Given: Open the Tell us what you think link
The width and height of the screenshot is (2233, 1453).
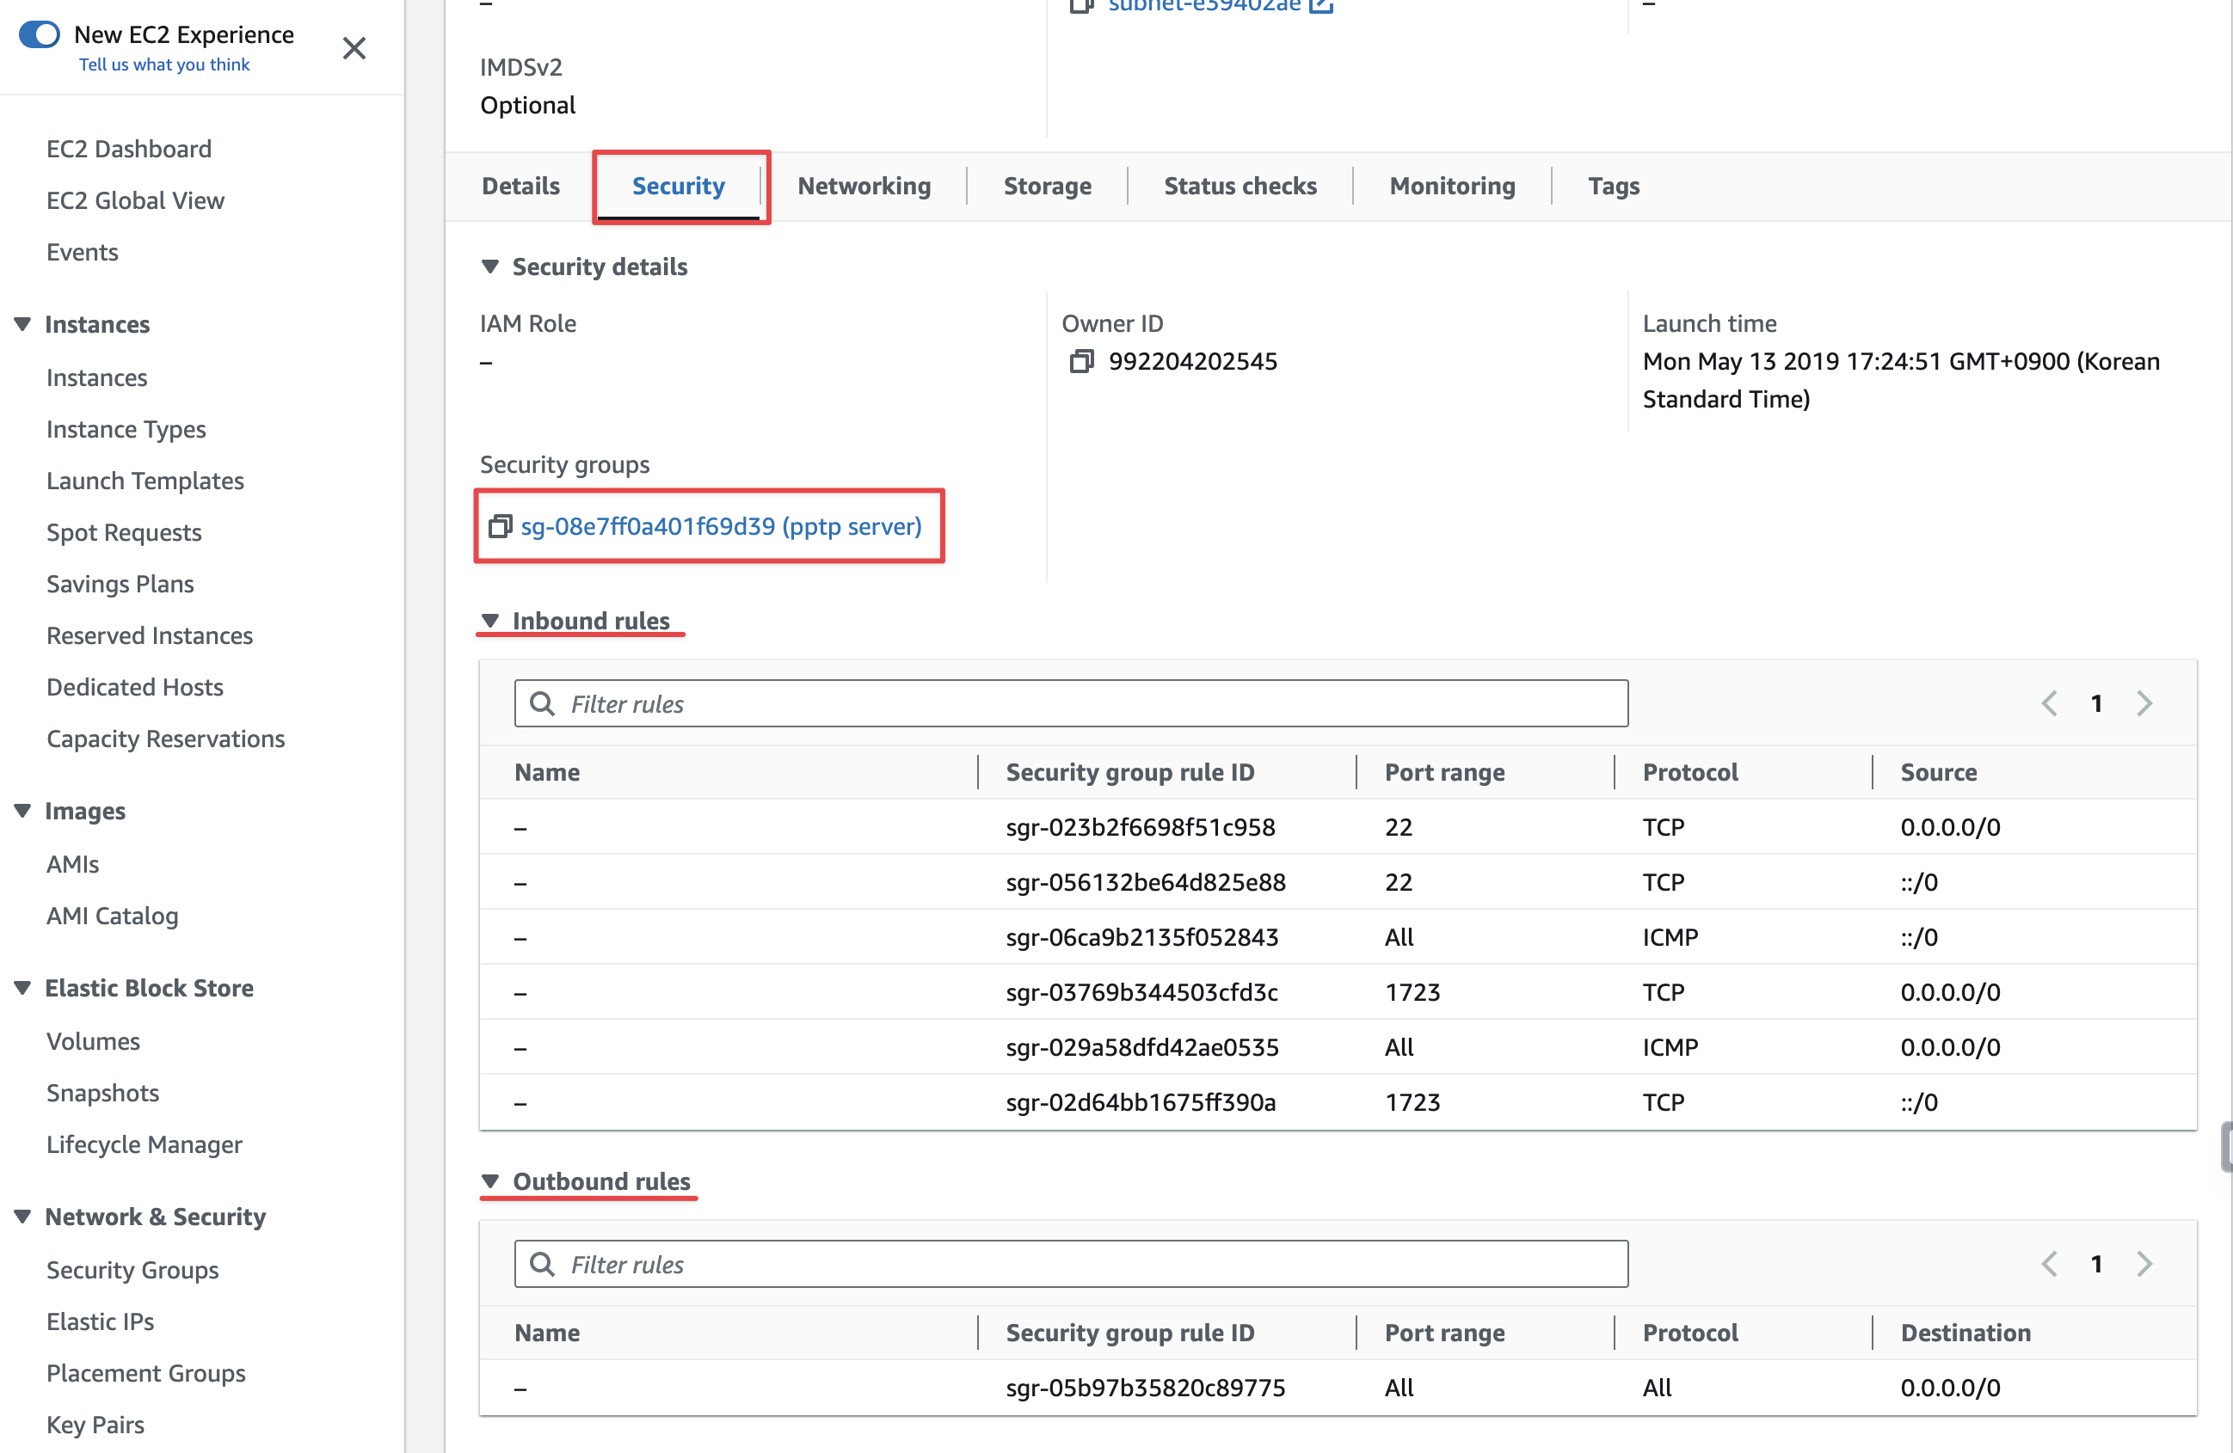Looking at the screenshot, I should [164, 64].
